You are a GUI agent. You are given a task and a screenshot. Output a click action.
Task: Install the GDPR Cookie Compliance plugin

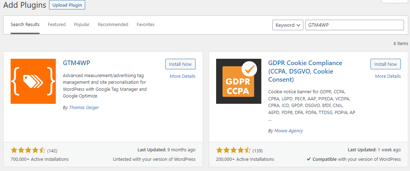(x=386, y=64)
